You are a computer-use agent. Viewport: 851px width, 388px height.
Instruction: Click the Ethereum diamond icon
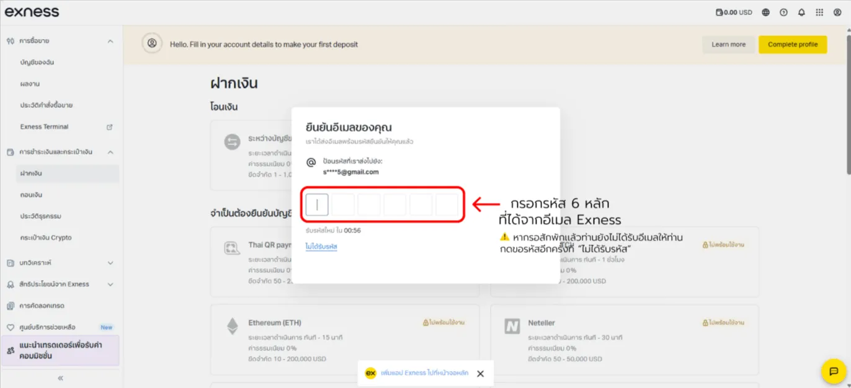coord(232,327)
